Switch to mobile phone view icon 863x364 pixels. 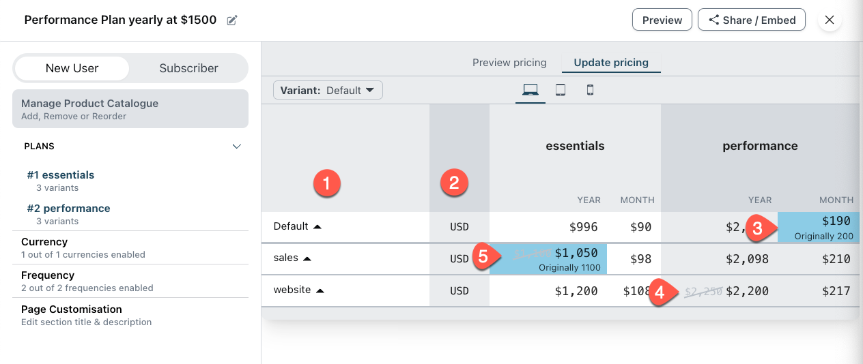click(591, 90)
